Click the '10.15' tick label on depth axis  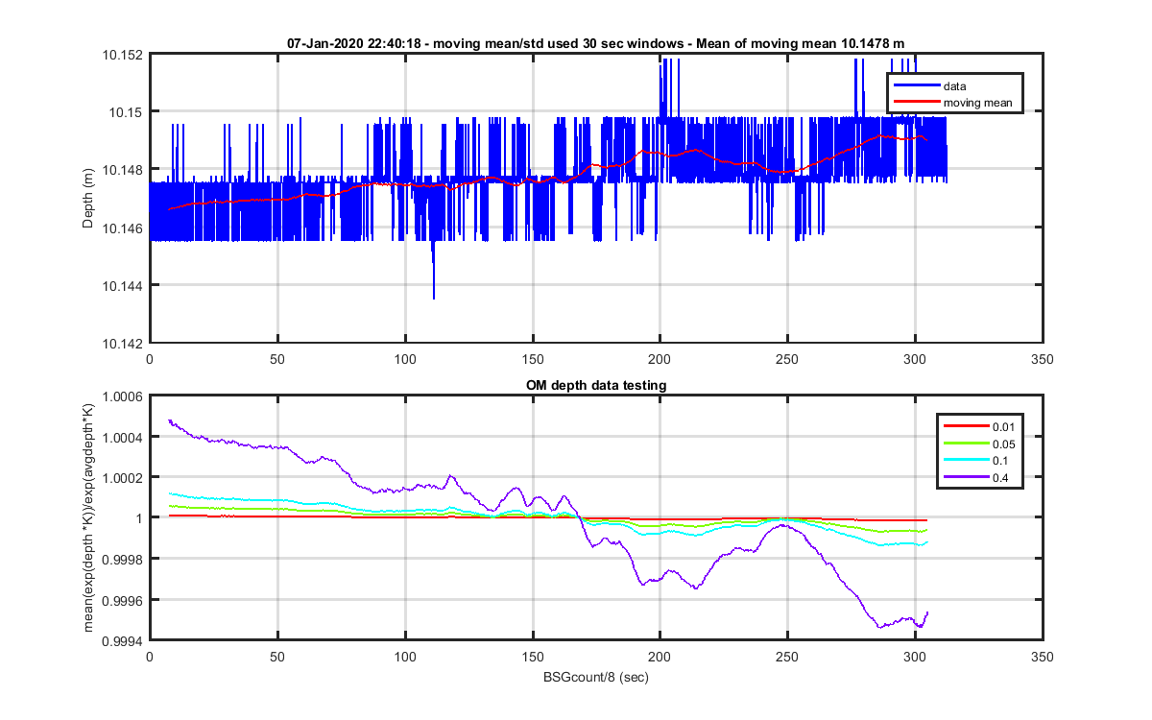coord(126,111)
